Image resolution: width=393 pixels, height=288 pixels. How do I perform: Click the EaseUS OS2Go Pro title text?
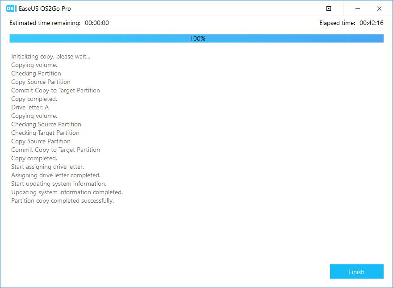pyautogui.click(x=45, y=8)
